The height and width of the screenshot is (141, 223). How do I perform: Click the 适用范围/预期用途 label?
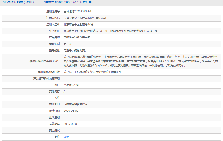pyautogui.click(x=49, y=72)
